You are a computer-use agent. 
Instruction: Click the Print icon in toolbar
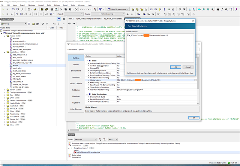[x=52, y=9]
